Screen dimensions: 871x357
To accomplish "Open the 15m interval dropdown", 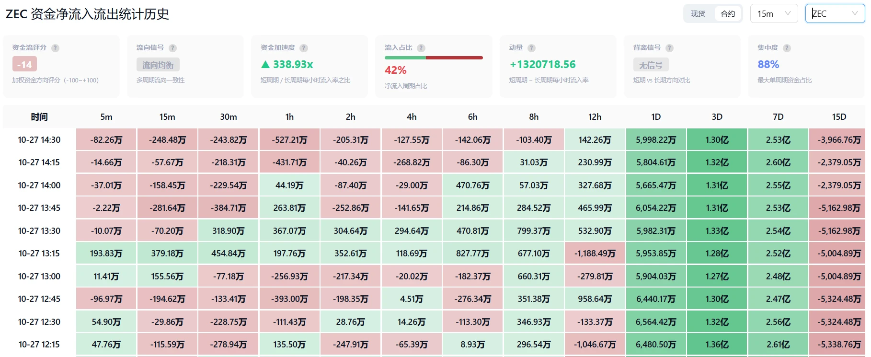I will pos(774,13).
